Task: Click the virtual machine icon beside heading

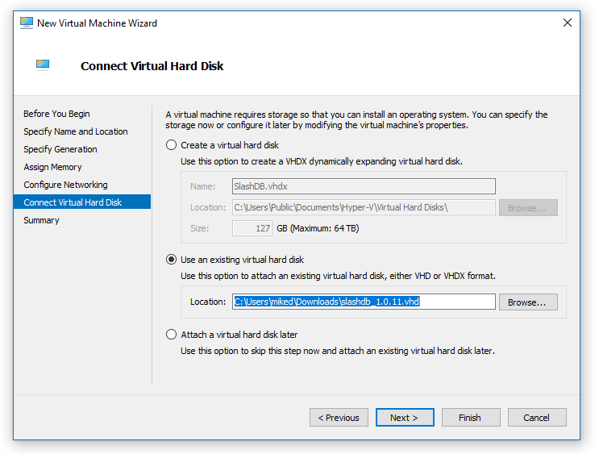Action: (x=43, y=65)
